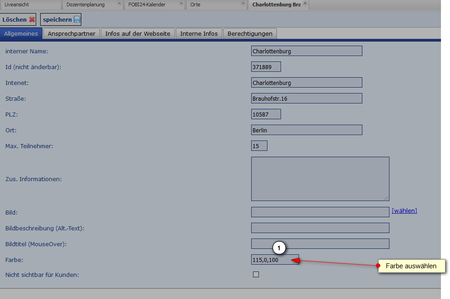Close the Charlottenburg tab via its X icon

click(x=305, y=3)
